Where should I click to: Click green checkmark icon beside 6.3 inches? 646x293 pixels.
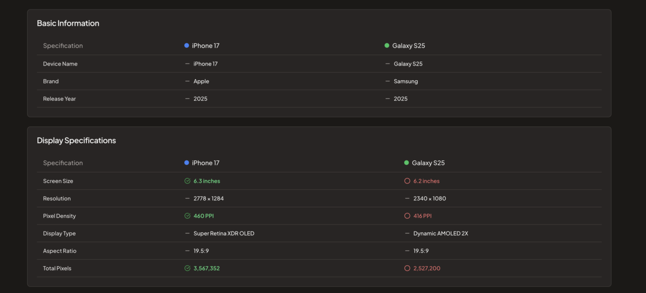[x=187, y=181]
